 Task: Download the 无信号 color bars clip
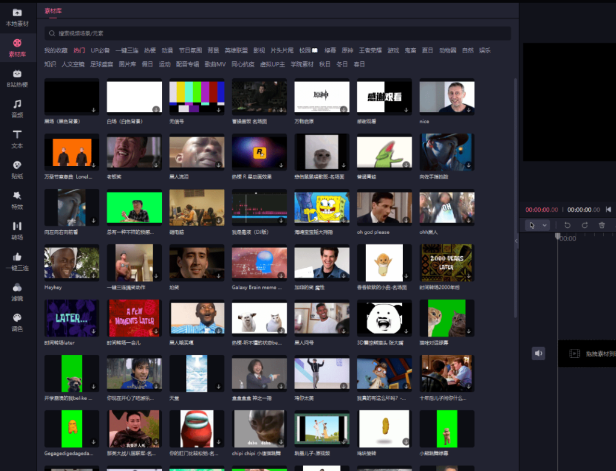click(x=218, y=110)
